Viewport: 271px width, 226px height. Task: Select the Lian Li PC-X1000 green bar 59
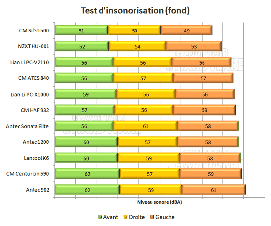pyautogui.click(x=86, y=94)
